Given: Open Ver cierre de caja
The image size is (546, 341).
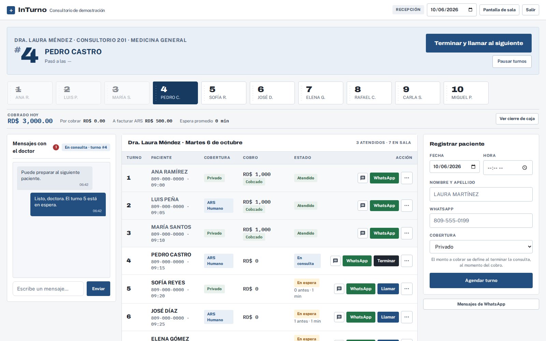Looking at the screenshot, I should [517, 119].
